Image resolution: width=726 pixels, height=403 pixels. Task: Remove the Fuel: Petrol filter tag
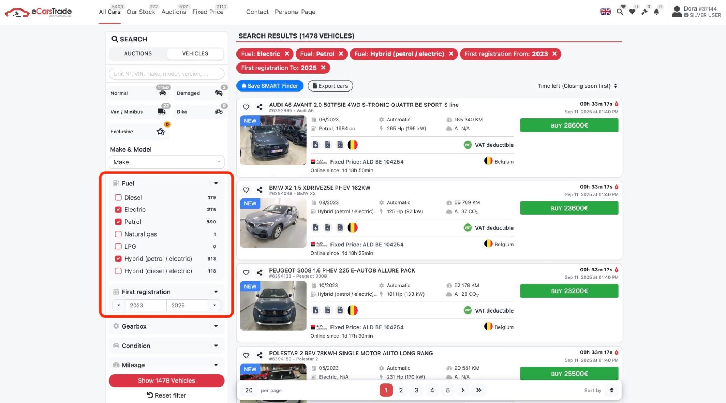point(341,54)
